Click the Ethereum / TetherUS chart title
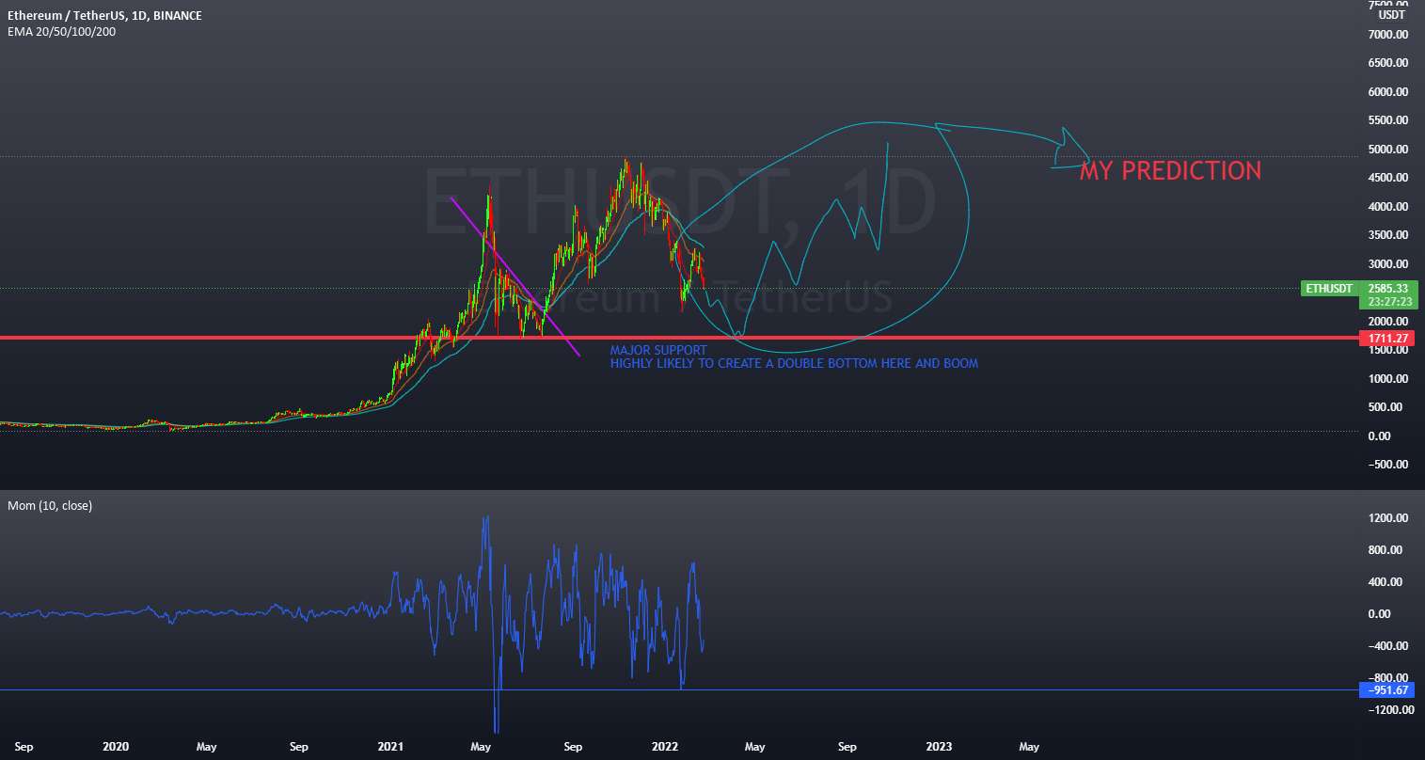Viewport: 1425px width, 760px height. point(104,16)
